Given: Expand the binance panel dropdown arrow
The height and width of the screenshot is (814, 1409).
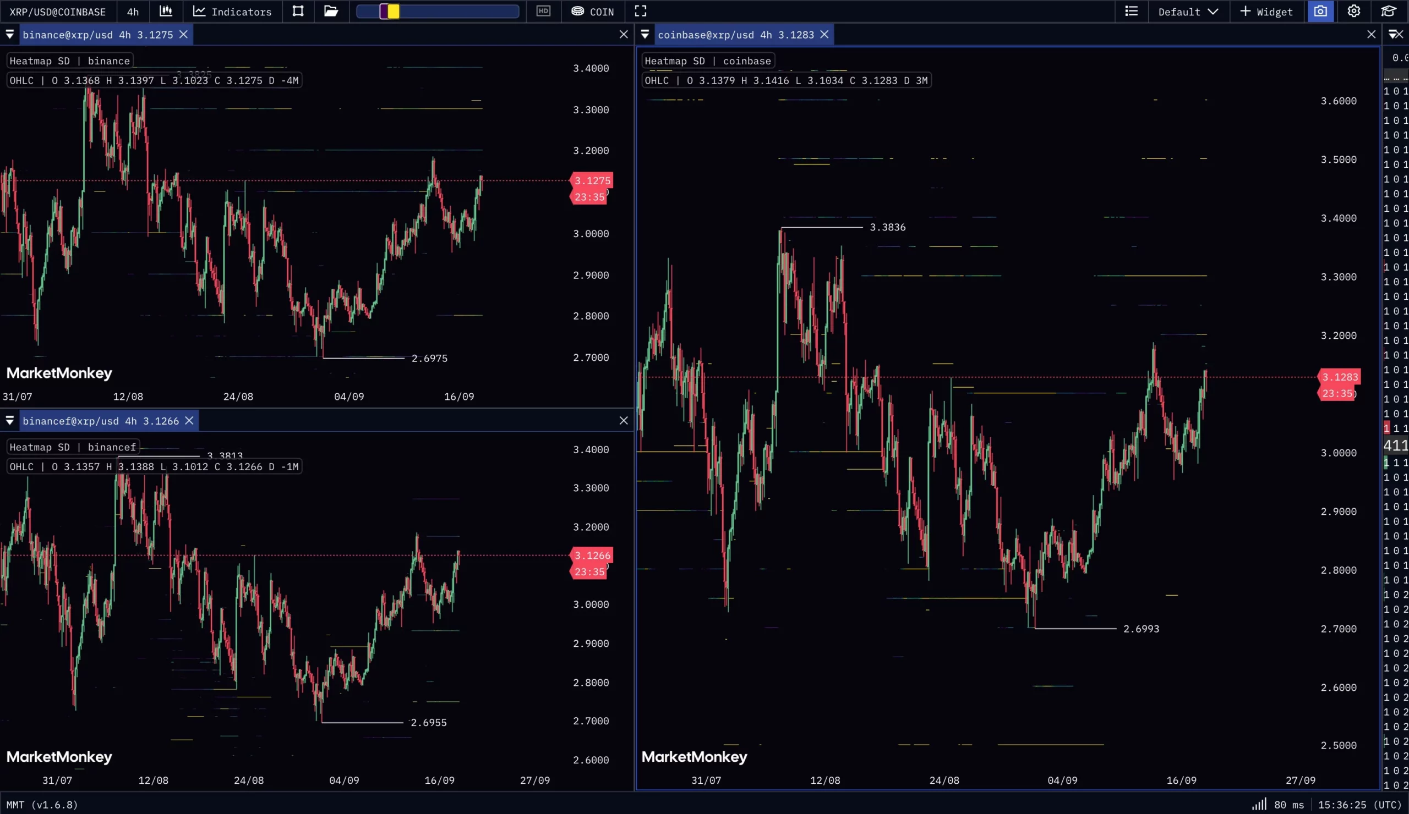Looking at the screenshot, I should tap(9, 35).
